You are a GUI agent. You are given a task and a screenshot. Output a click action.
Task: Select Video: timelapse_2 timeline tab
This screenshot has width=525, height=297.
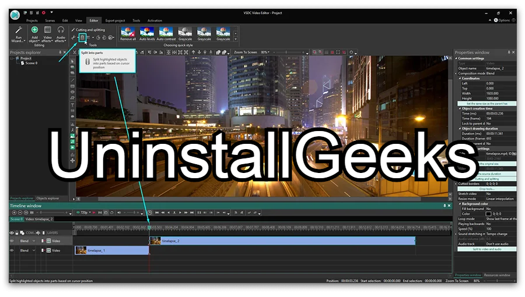[39, 219]
